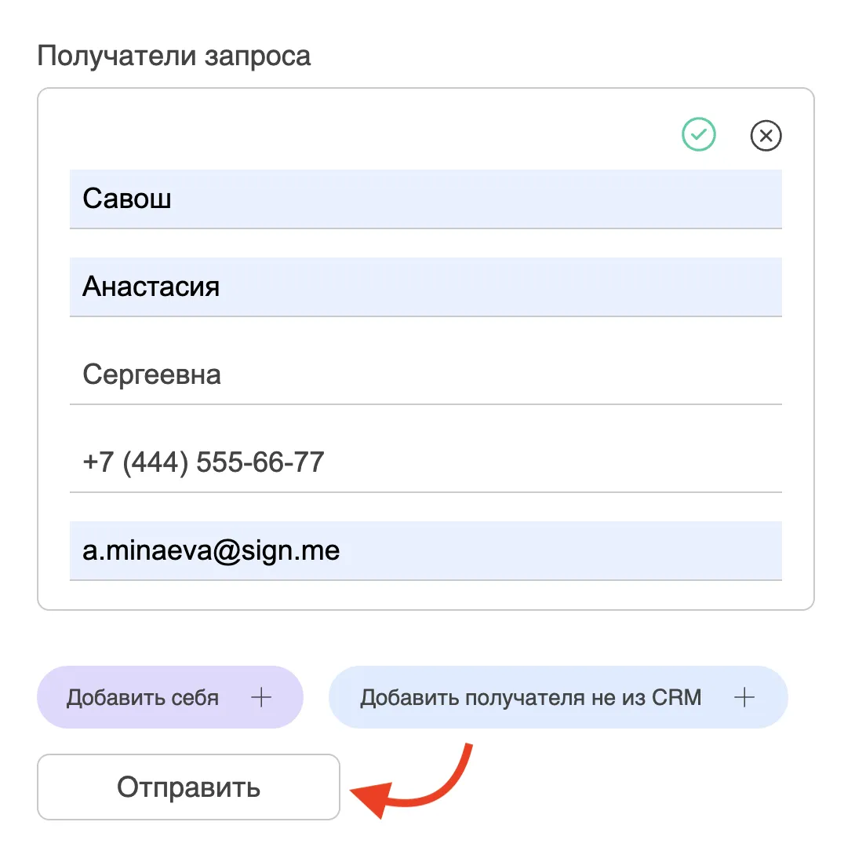Click the (444) area code in the phone number
The width and height of the screenshot is (855, 862).
coord(155,462)
